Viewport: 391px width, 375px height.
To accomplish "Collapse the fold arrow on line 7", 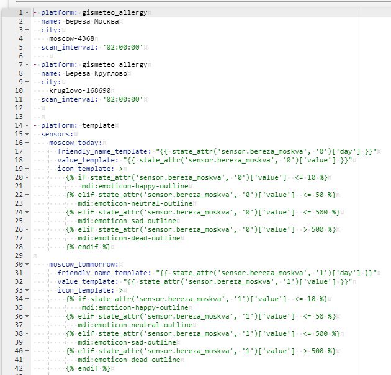I will (27, 64).
